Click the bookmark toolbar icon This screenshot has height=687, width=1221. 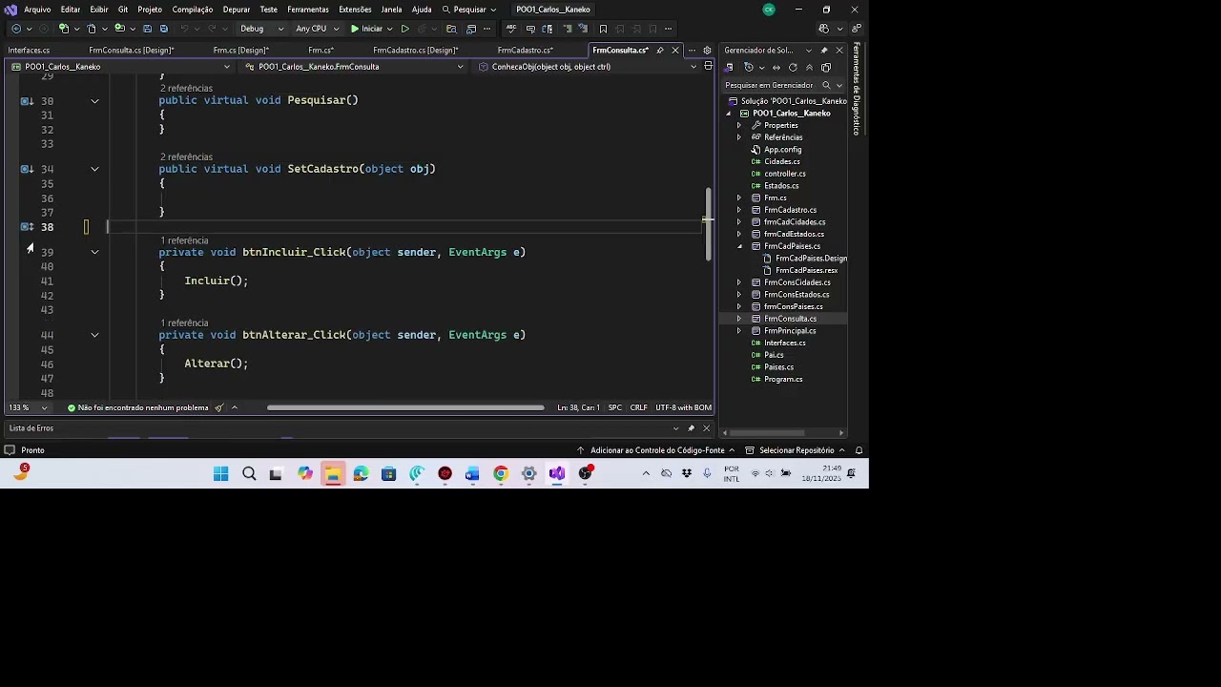pyautogui.click(x=603, y=29)
